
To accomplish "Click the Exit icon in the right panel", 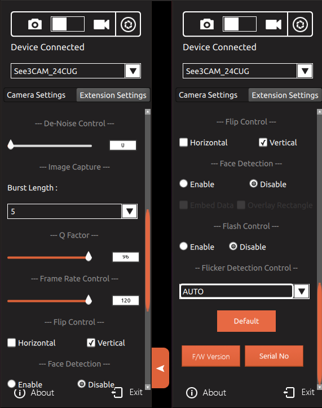I will [x=289, y=392].
